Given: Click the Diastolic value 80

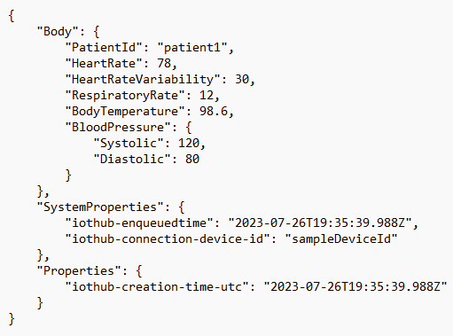Looking at the screenshot, I should click(x=192, y=159).
